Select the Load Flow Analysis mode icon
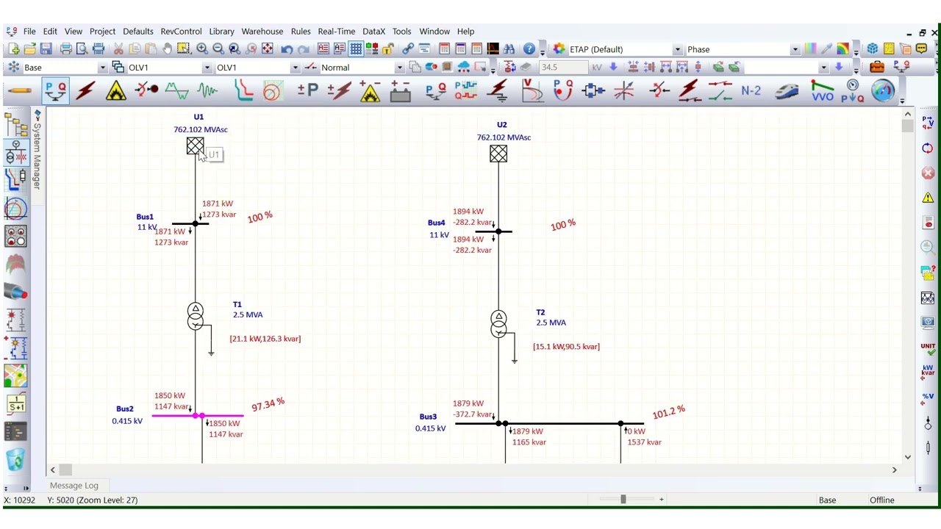The image size is (941, 529). click(56, 91)
